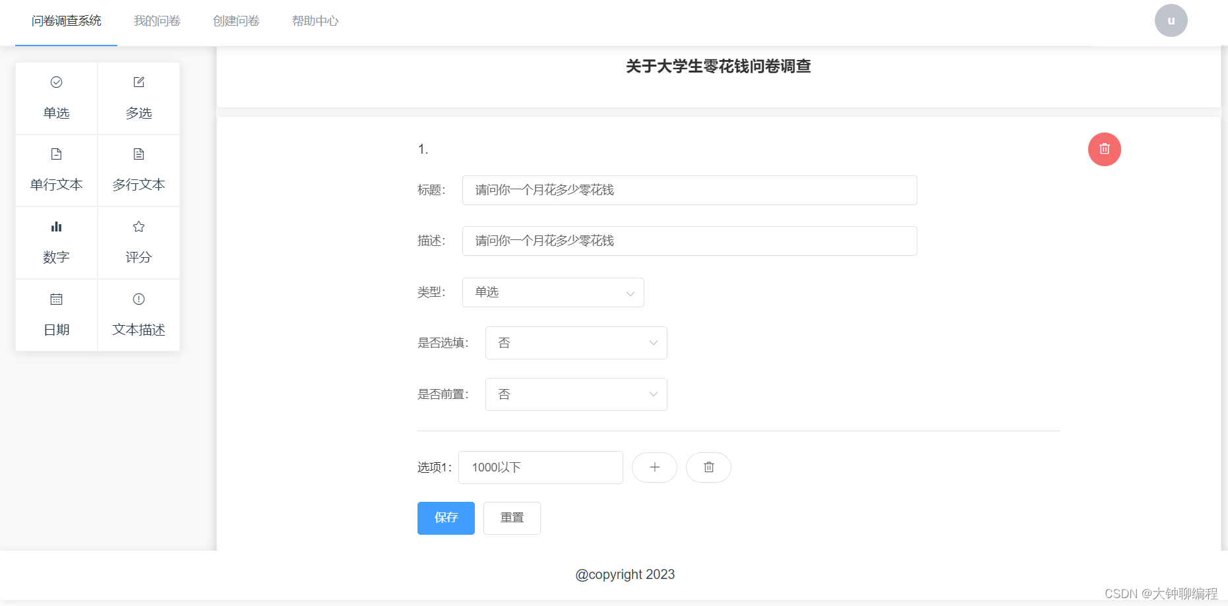Image resolution: width=1228 pixels, height=606 pixels.
Task: Open the 我的问卷 menu item
Action: pyautogui.click(x=157, y=22)
